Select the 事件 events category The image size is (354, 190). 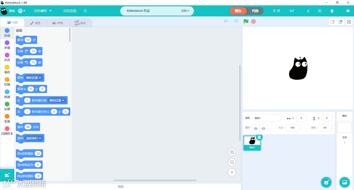7,70
